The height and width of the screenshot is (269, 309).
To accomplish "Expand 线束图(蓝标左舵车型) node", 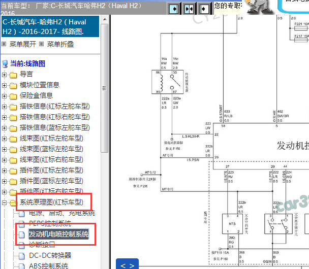I will tap(4, 149).
